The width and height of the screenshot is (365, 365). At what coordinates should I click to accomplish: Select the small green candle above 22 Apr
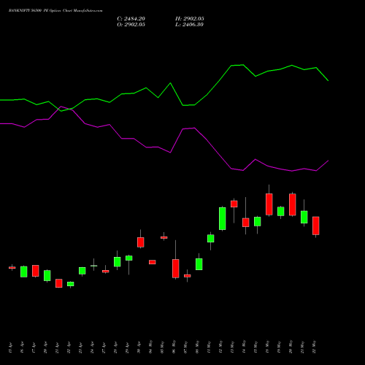pyautogui.click(x=71, y=284)
